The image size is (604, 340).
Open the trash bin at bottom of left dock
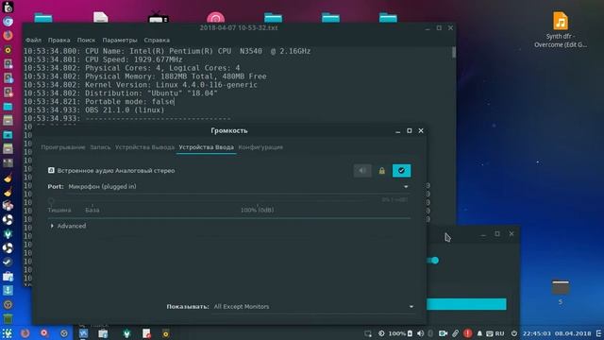click(x=8, y=319)
